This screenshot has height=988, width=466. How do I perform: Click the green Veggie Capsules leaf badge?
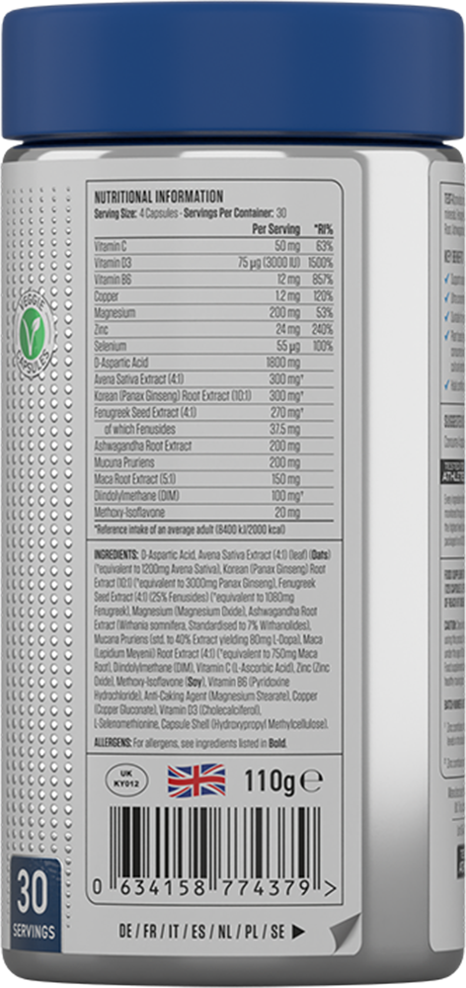click(x=32, y=334)
